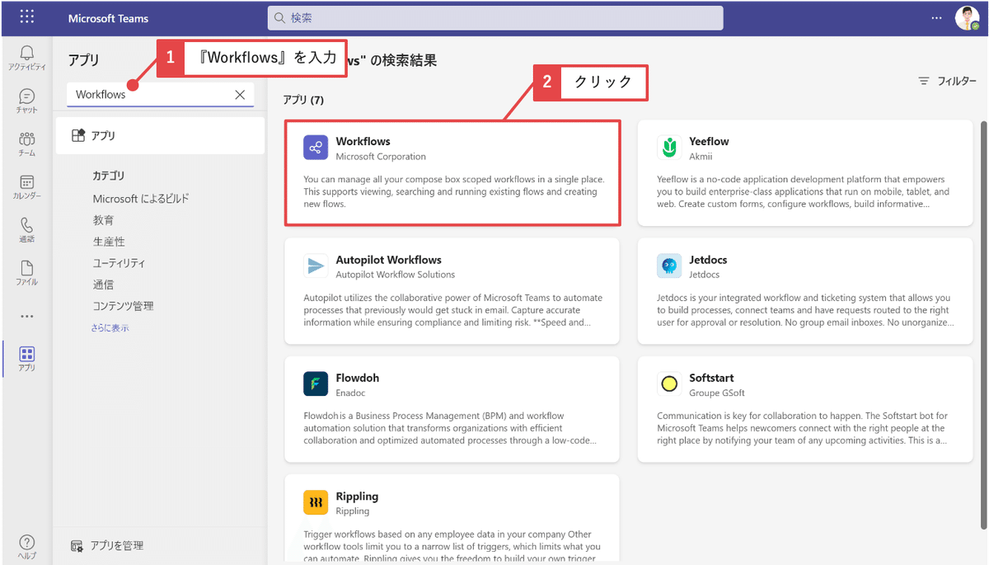Open the Workflows app title
The height and width of the screenshot is (565, 989).
[x=363, y=141]
